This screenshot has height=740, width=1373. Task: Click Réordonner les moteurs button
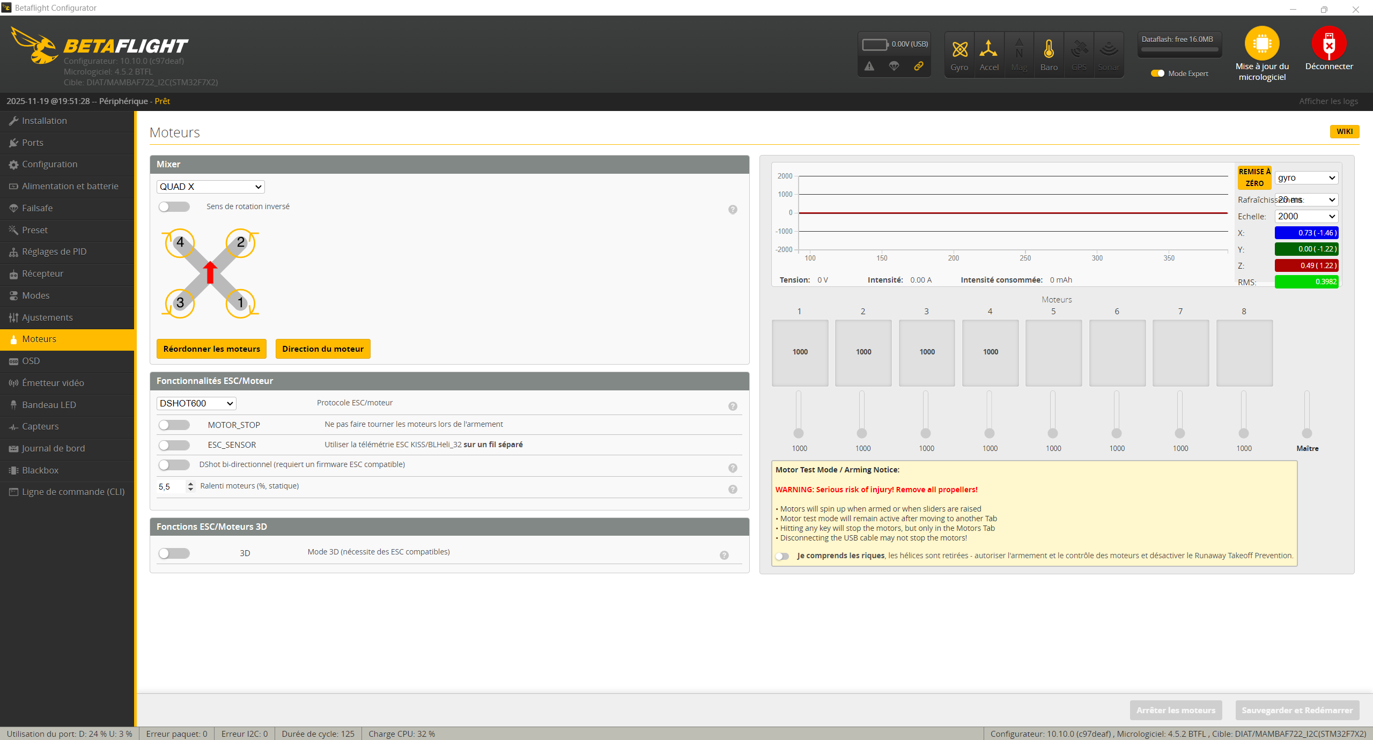pos(211,349)
